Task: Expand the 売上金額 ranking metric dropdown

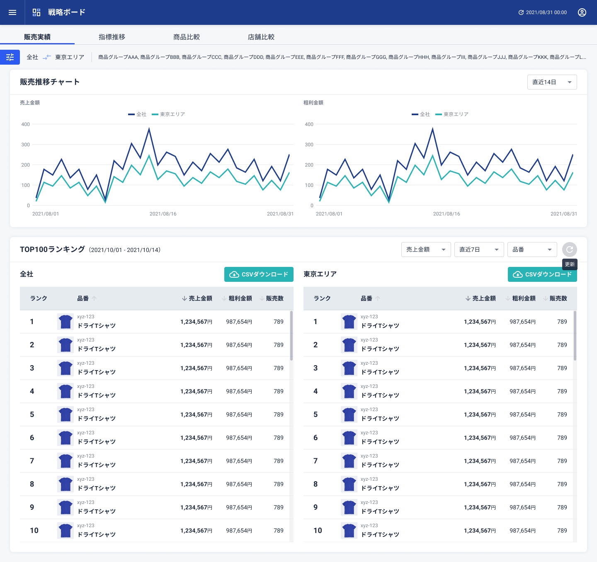Action: (x=426, y=250)
